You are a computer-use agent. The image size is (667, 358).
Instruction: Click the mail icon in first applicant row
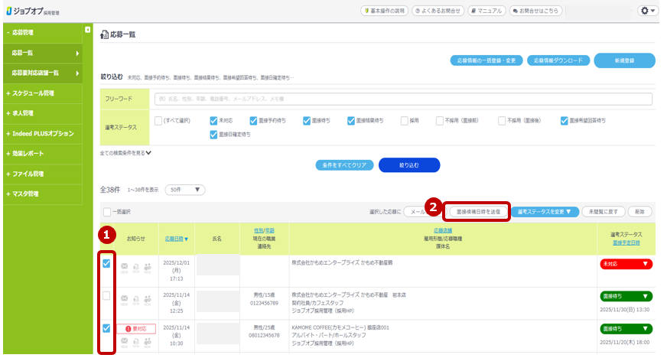(x=124, y=266)
